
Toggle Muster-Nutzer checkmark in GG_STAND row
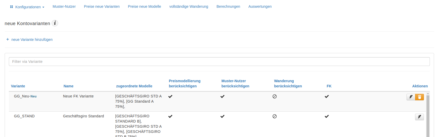(222, 116)
